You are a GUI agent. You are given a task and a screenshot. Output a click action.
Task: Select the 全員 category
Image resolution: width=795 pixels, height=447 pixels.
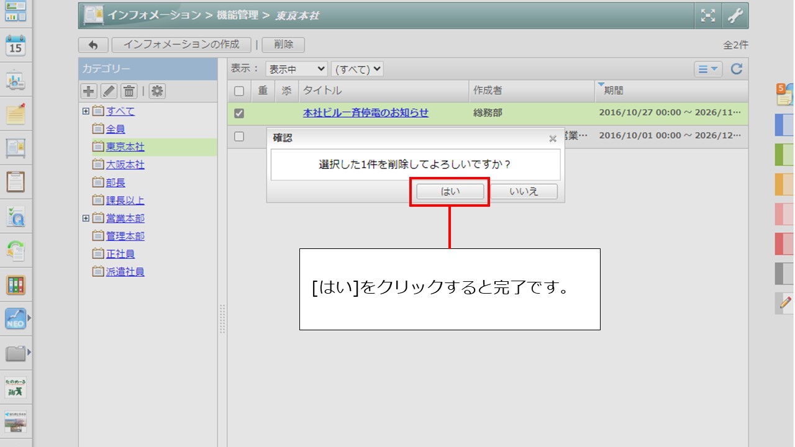[116, 129]
